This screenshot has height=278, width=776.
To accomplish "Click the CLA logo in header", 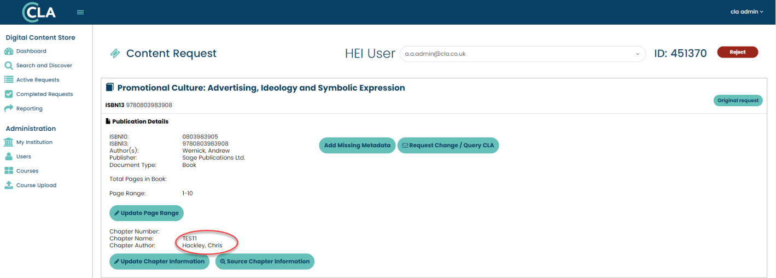I will (39, 12).
